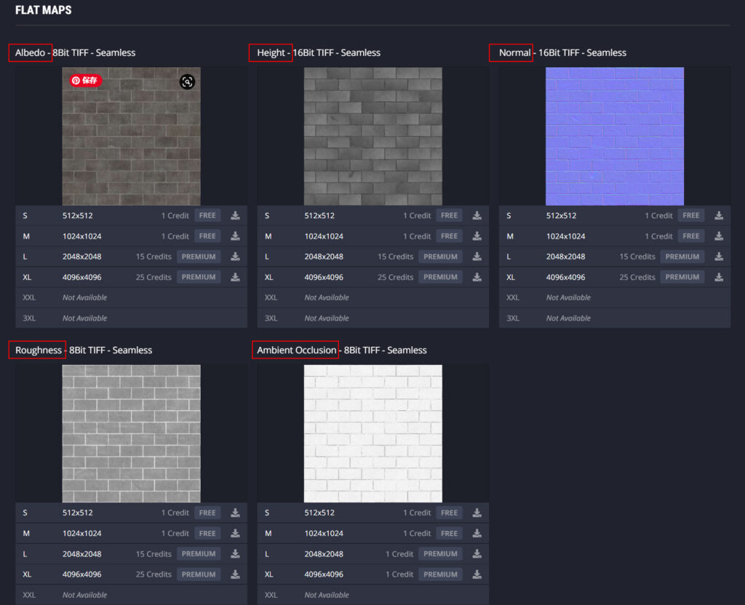Download Height M 1024x1024 map
The width and height of the screenshot is (745, 605).
pyautogui.click(x=477, y=236)
